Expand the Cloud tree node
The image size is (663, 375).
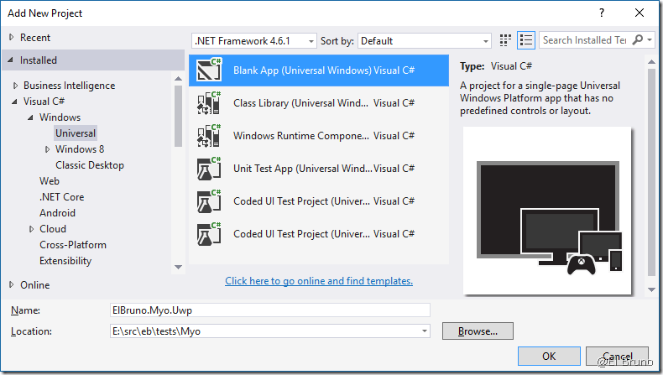[x=31, y=229]
